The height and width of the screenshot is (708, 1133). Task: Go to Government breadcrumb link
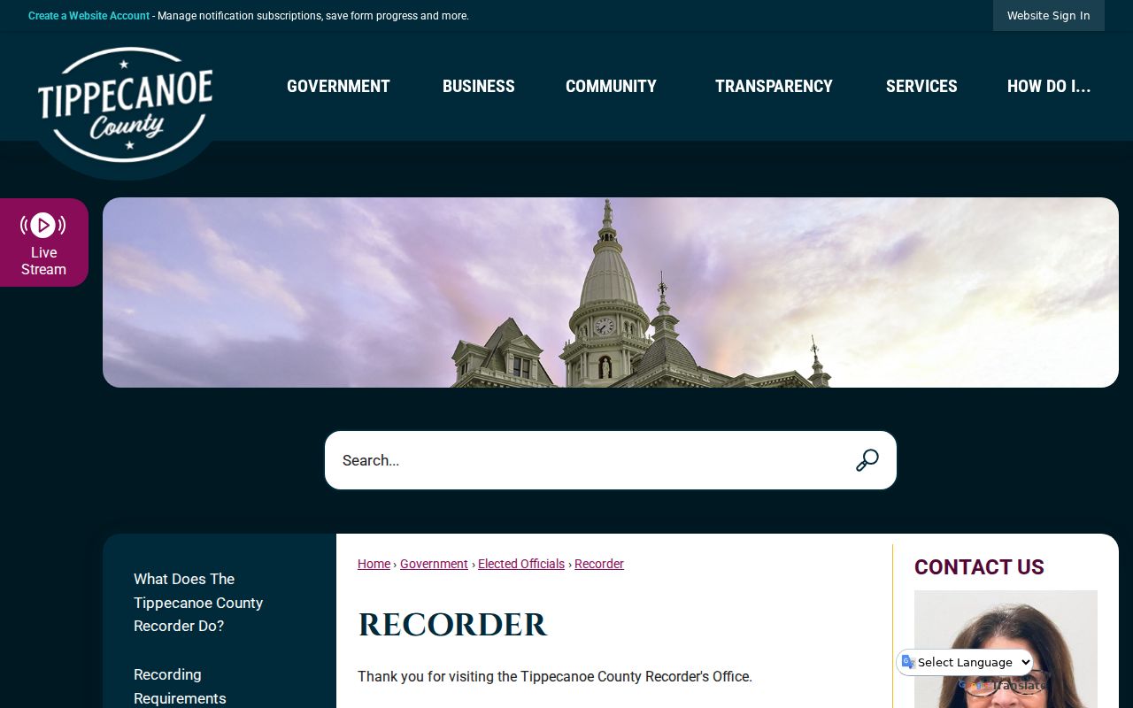pos(434,564)
